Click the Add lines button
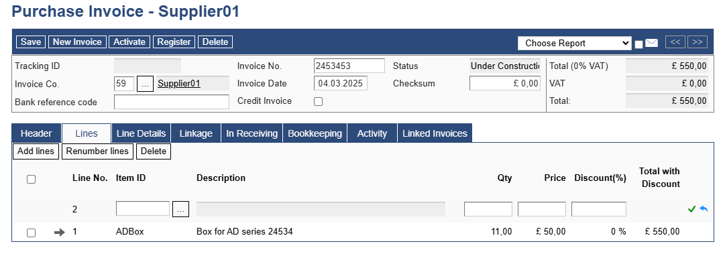This screenshot has width=723, height=254. (x=36, y=151)
